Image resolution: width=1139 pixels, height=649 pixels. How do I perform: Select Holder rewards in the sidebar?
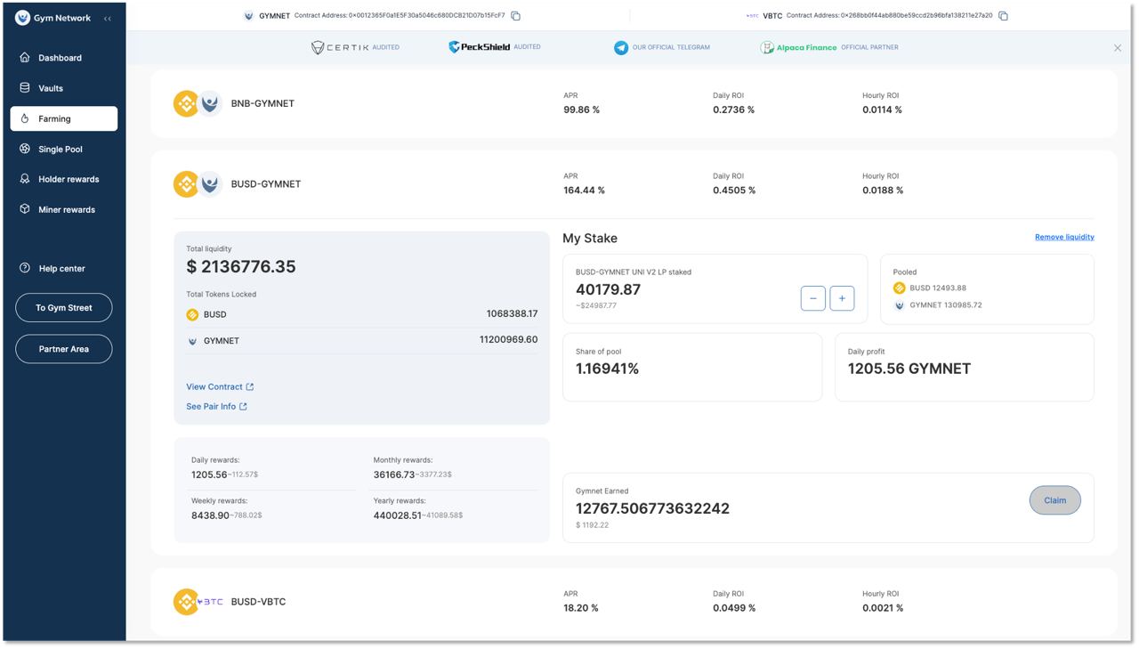tap(68, 179)
